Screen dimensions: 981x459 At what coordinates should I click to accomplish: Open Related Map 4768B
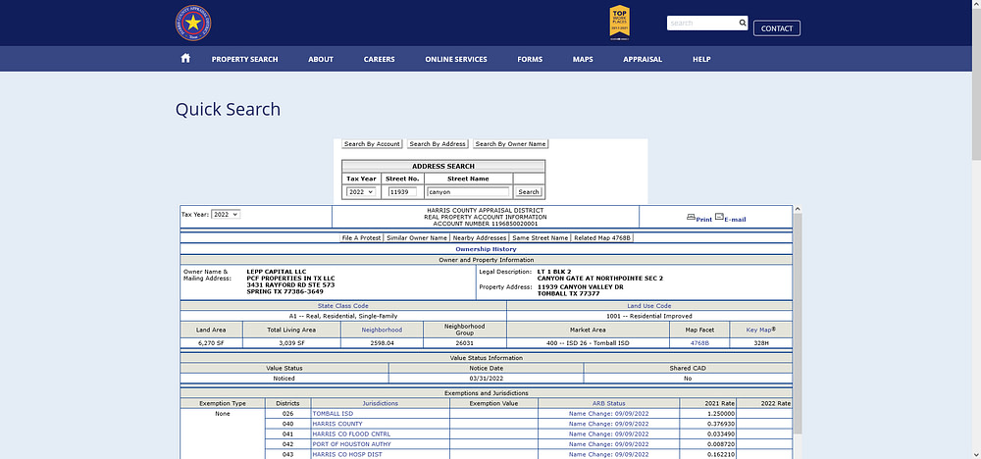(x=602, y=238)
